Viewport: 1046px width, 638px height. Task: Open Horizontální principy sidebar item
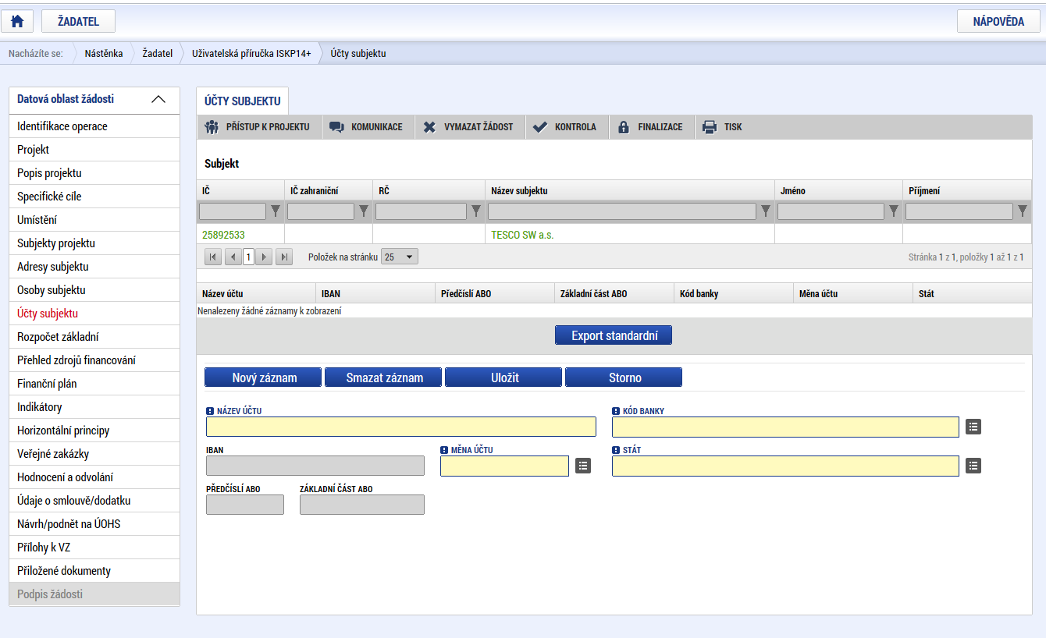94,431
